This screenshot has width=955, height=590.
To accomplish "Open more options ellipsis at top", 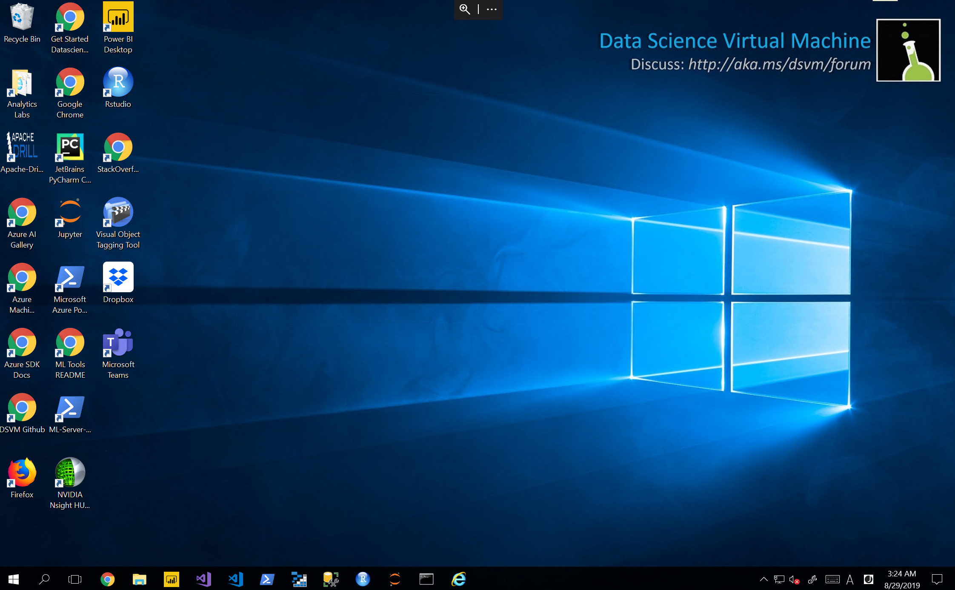I will coord(492,9).
